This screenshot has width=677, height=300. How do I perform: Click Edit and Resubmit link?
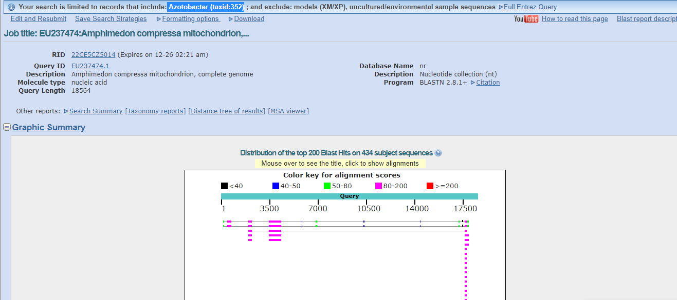point(39,19)
